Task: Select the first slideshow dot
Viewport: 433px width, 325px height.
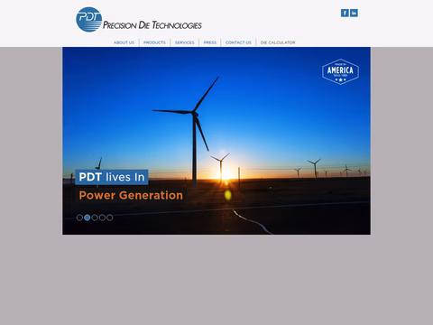Action: [79, 218]
